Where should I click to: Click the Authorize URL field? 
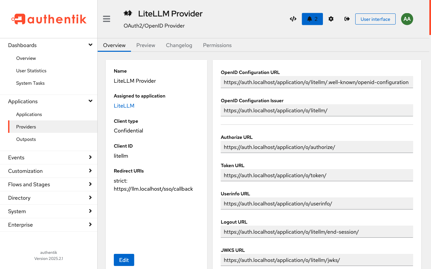[x=317, y=147]
